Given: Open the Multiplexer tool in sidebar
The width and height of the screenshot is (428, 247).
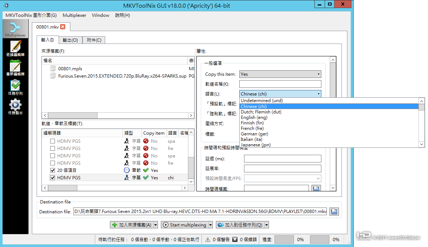Looking at the screenshot, I should (x=15, y=29).
